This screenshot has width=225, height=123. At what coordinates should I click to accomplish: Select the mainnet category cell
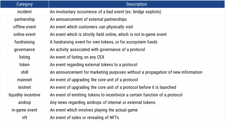coord(24,80)
